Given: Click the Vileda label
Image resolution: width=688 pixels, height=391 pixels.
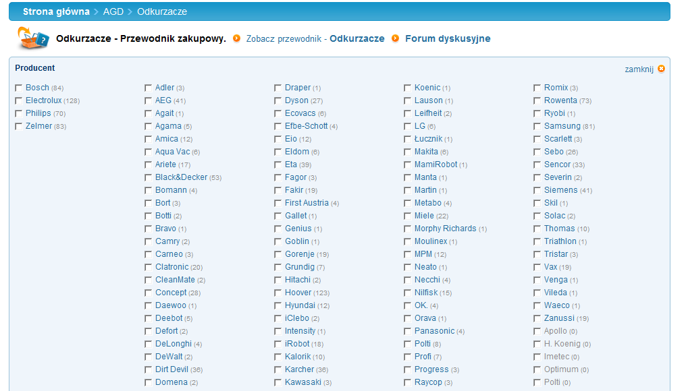Looking at the screenshot, I should pyautogui.click(x=556, y=293).
